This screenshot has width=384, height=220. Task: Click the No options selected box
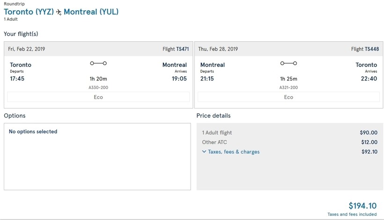97,156
